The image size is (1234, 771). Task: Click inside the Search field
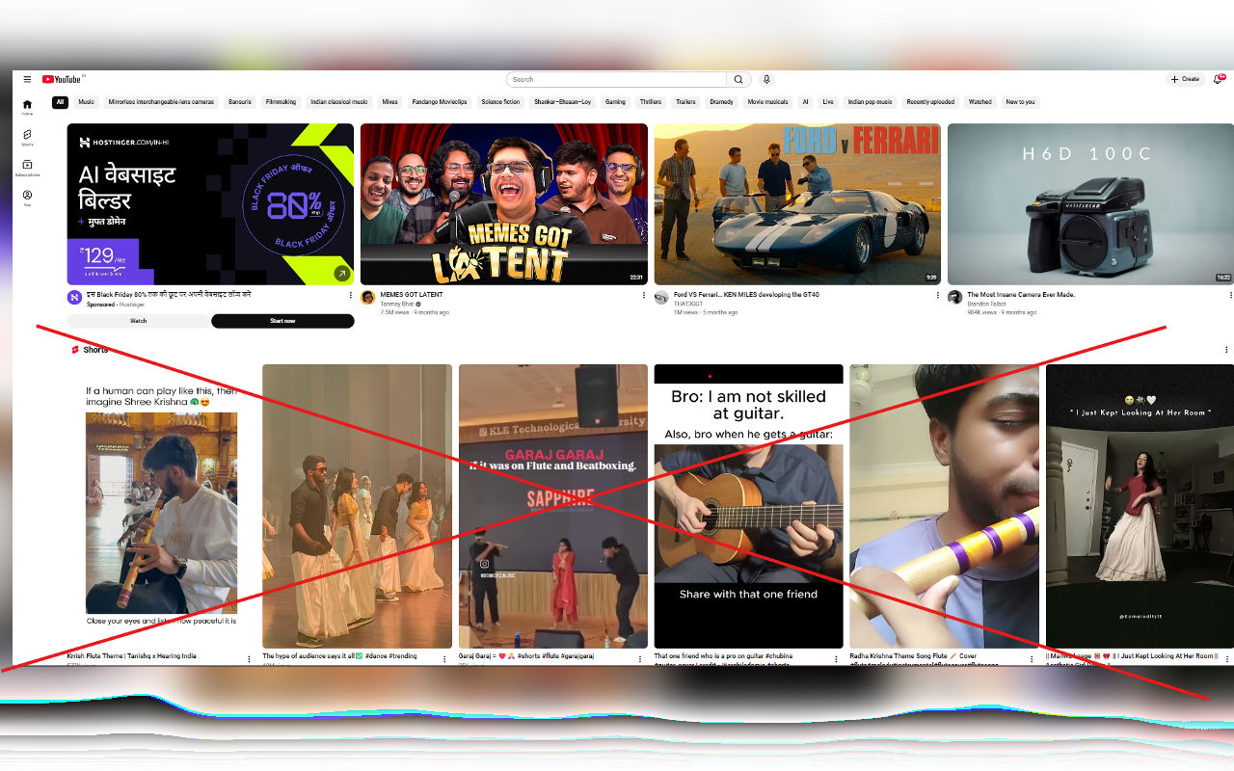pos(616,79)
